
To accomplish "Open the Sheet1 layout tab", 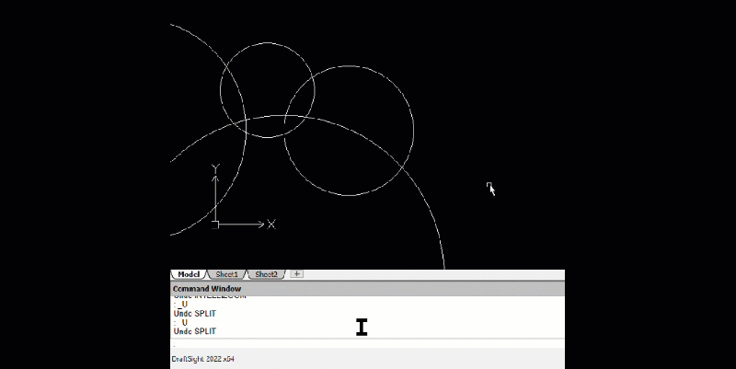I will [226, 274].
